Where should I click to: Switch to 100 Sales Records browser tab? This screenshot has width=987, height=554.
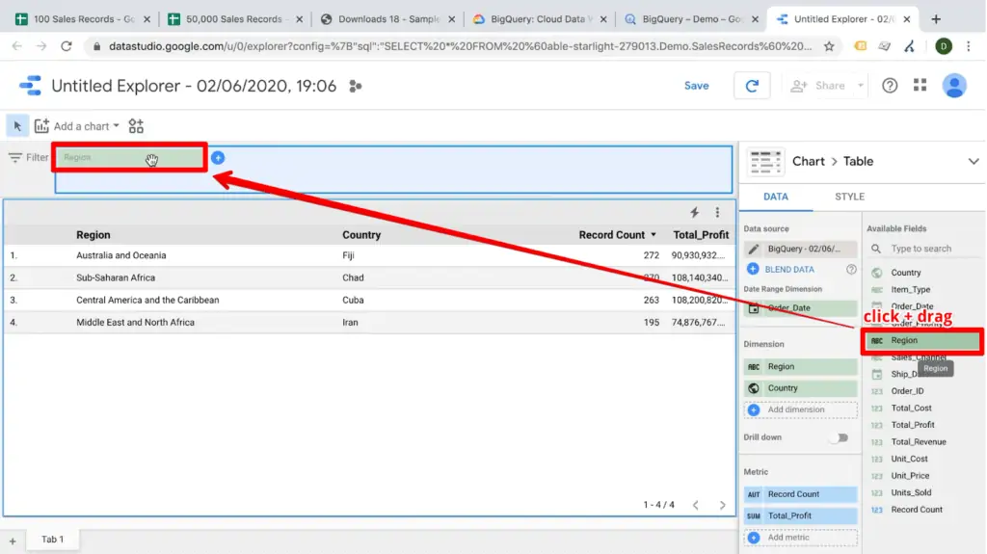click(83, 19)
